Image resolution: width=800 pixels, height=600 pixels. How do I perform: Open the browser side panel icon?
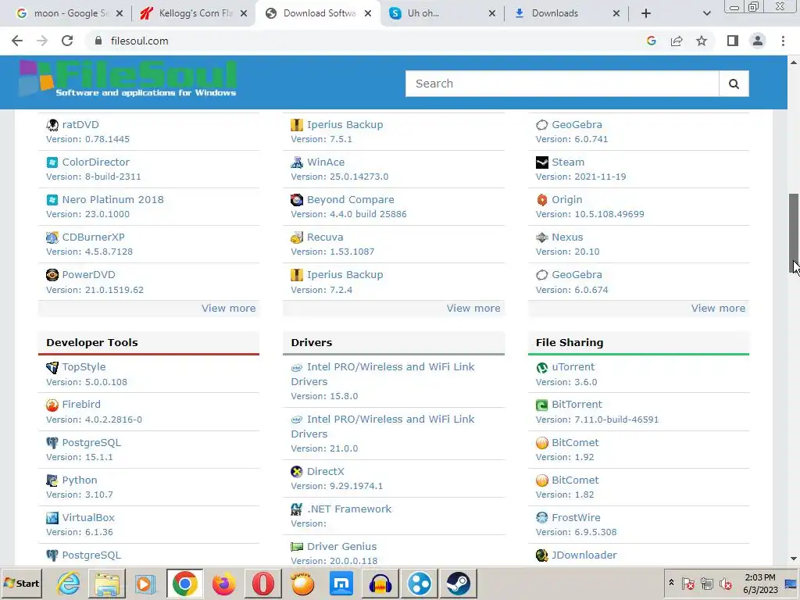point(733,41)
